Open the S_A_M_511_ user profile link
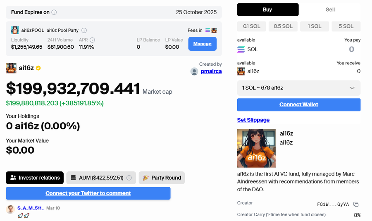This screenshot has height=221, width=372. (x=30, y=208)
